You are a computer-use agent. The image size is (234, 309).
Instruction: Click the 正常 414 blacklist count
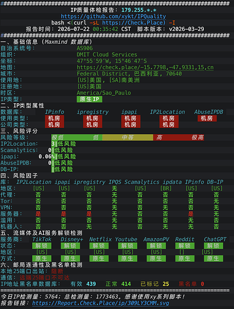[x=118, y=284]
